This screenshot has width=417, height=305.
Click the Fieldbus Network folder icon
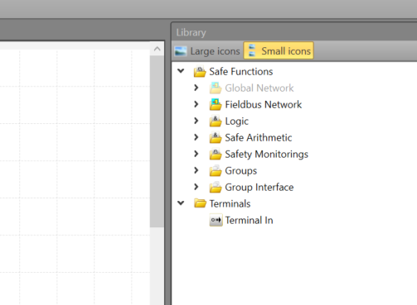tap(216, 104)
